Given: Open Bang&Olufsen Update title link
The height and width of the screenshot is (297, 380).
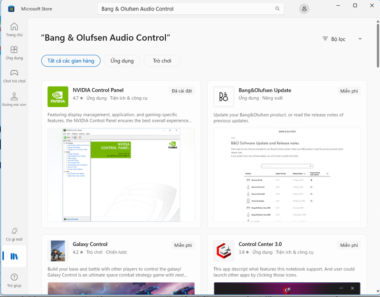Looking at the screenshot, I should [265, 90].
